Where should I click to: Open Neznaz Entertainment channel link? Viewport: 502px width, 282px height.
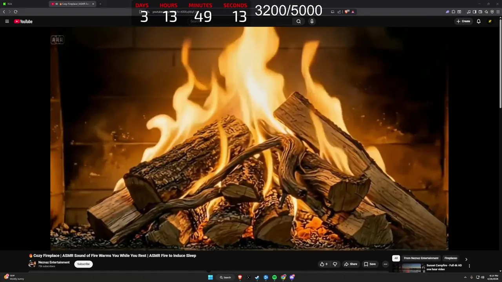[54, 262]
